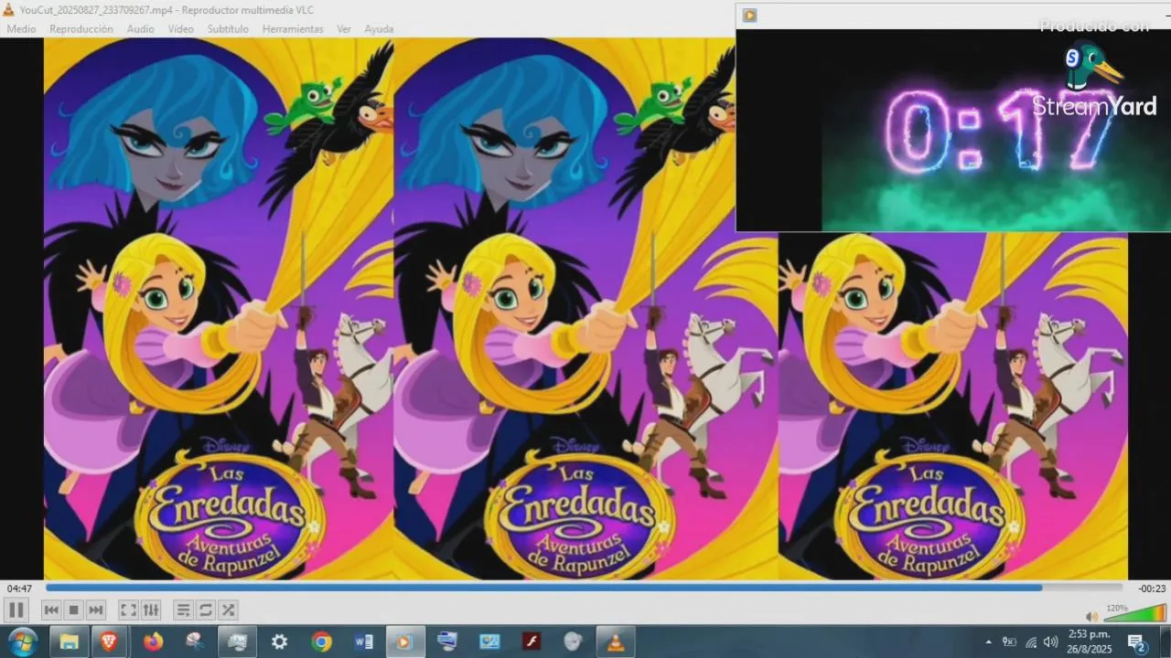Open Flash application from taskbar
Image resolution: width=1171 pixels, height=658 pixels.
[x=533, y=642]
